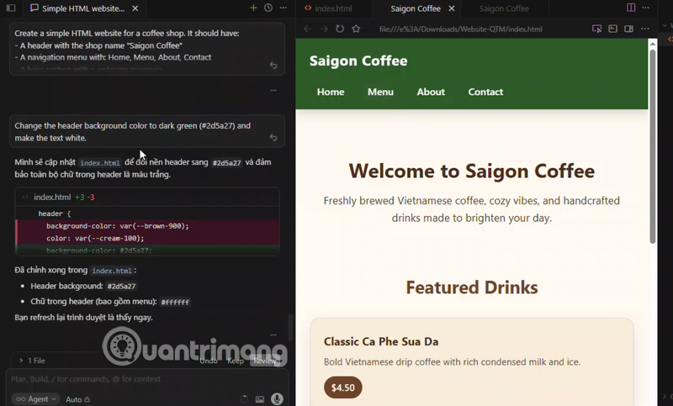Open About in the Saigon Coffee nav
Screen dimensions: 673x406
pyautogui.click(x=431, y=92)
